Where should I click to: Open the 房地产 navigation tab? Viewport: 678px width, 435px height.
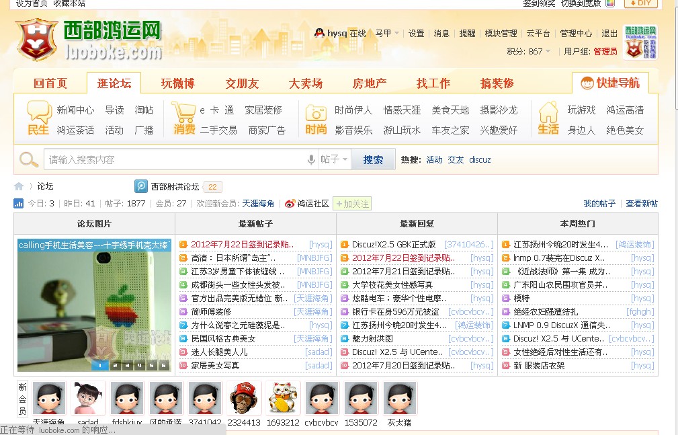click(x=368, y=84)
